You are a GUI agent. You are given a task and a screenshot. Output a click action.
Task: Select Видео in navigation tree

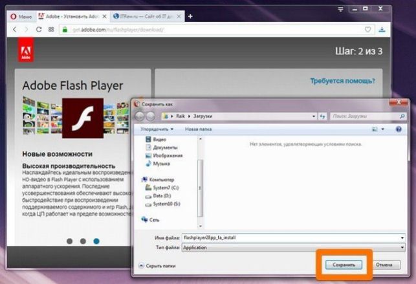156,140
